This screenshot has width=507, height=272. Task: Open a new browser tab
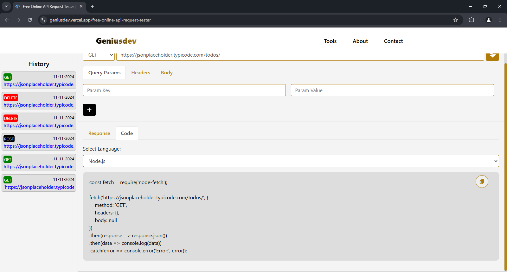click(x=93, y=6)
